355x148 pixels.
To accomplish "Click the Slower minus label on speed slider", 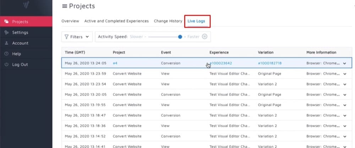I will [x=138, y=36].
